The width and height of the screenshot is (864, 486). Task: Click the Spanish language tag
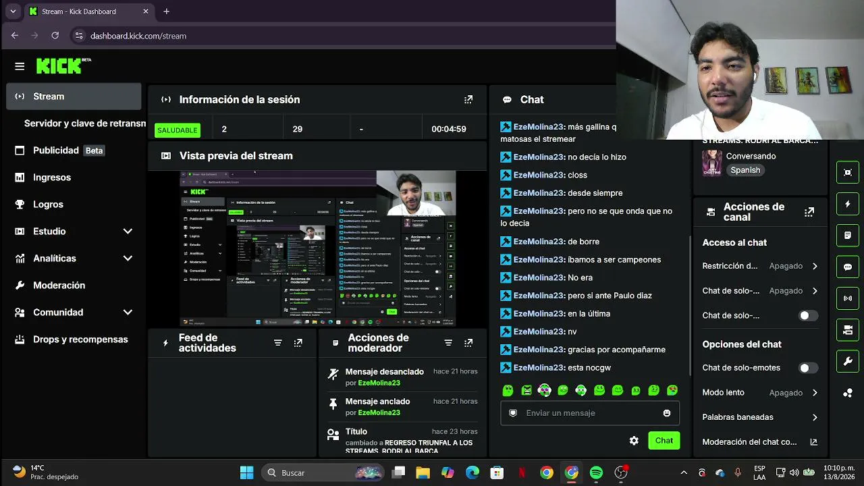coord(745,170)
